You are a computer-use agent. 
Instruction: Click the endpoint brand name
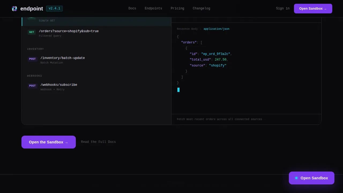[32, 9]
